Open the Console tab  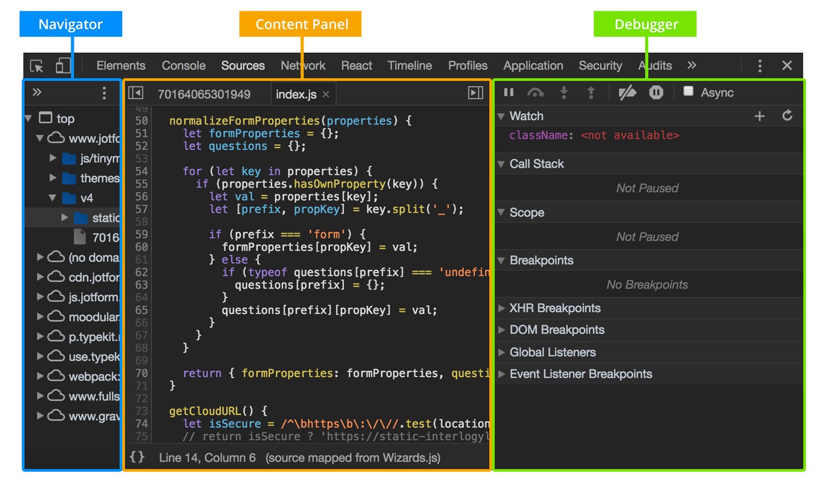[x=183, y=66]
